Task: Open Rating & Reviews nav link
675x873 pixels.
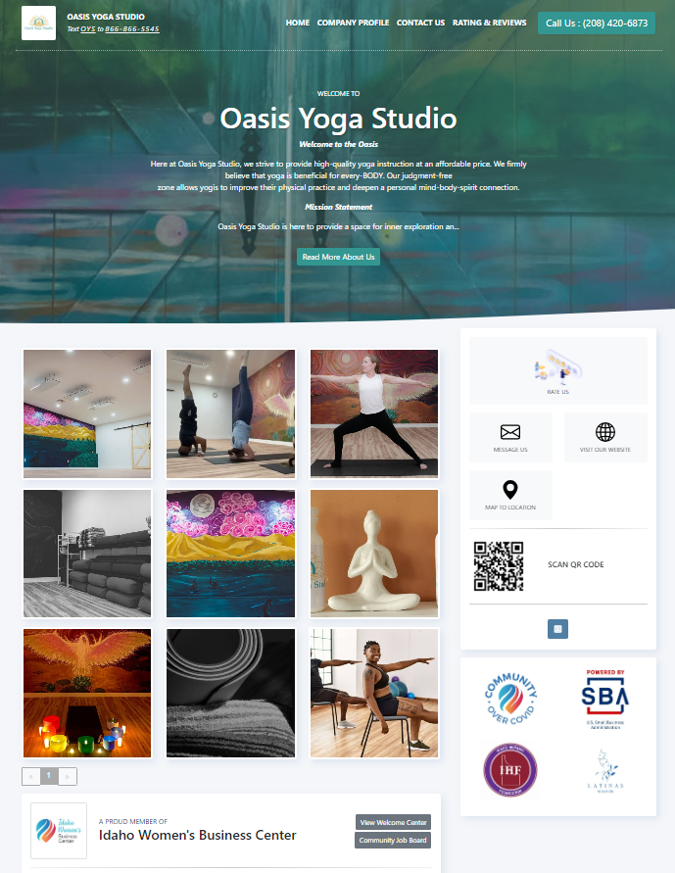Action: click(x=489, y=23)
